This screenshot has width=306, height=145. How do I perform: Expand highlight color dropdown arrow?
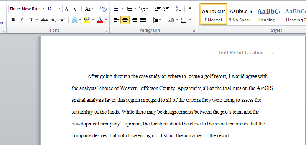click(x=93, y=20)
